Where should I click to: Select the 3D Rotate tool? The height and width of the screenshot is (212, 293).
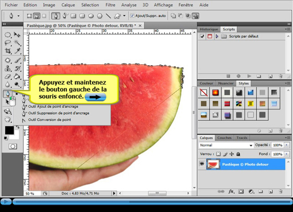tap(7, 111)
